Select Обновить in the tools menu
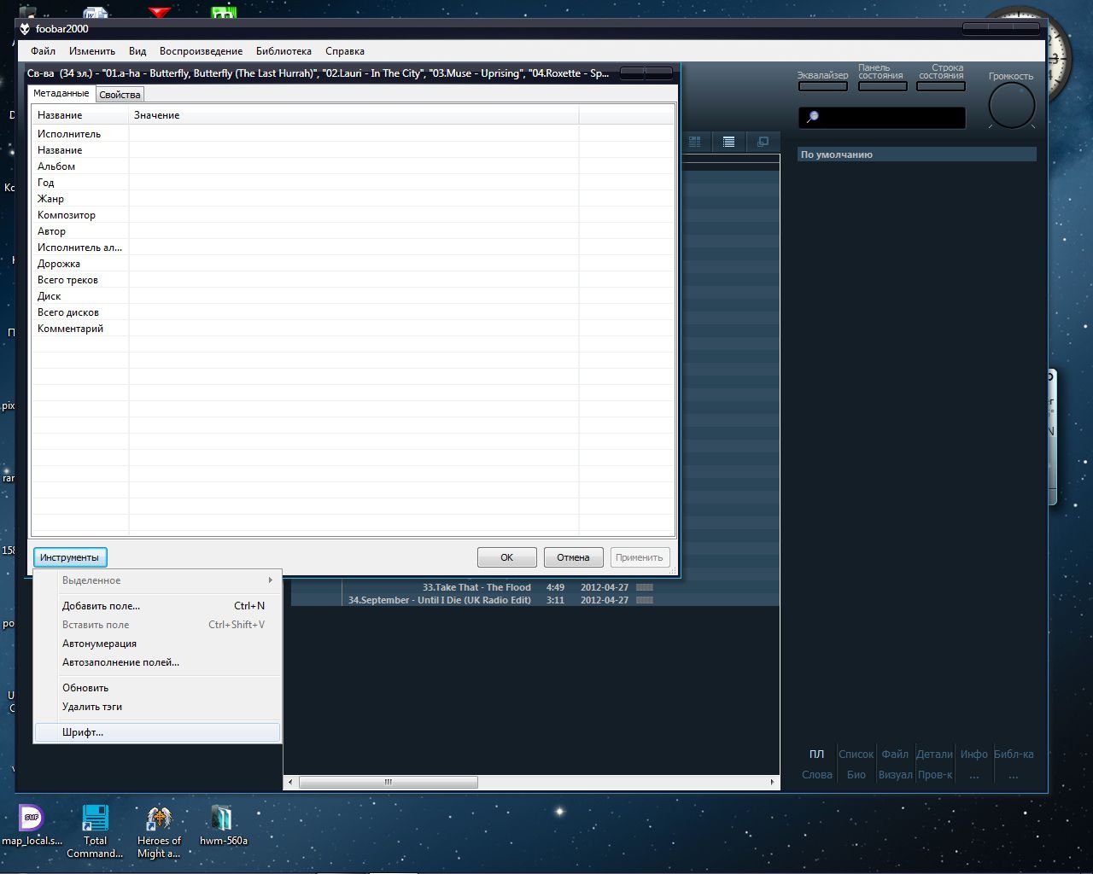This screenshot has height=874, width=1093. tap(158, 688)
